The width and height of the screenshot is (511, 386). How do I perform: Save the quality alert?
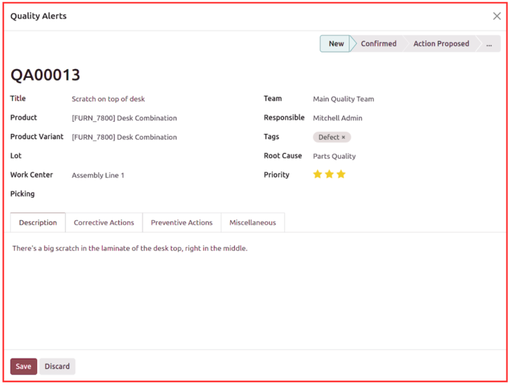[x=23, y=367]
